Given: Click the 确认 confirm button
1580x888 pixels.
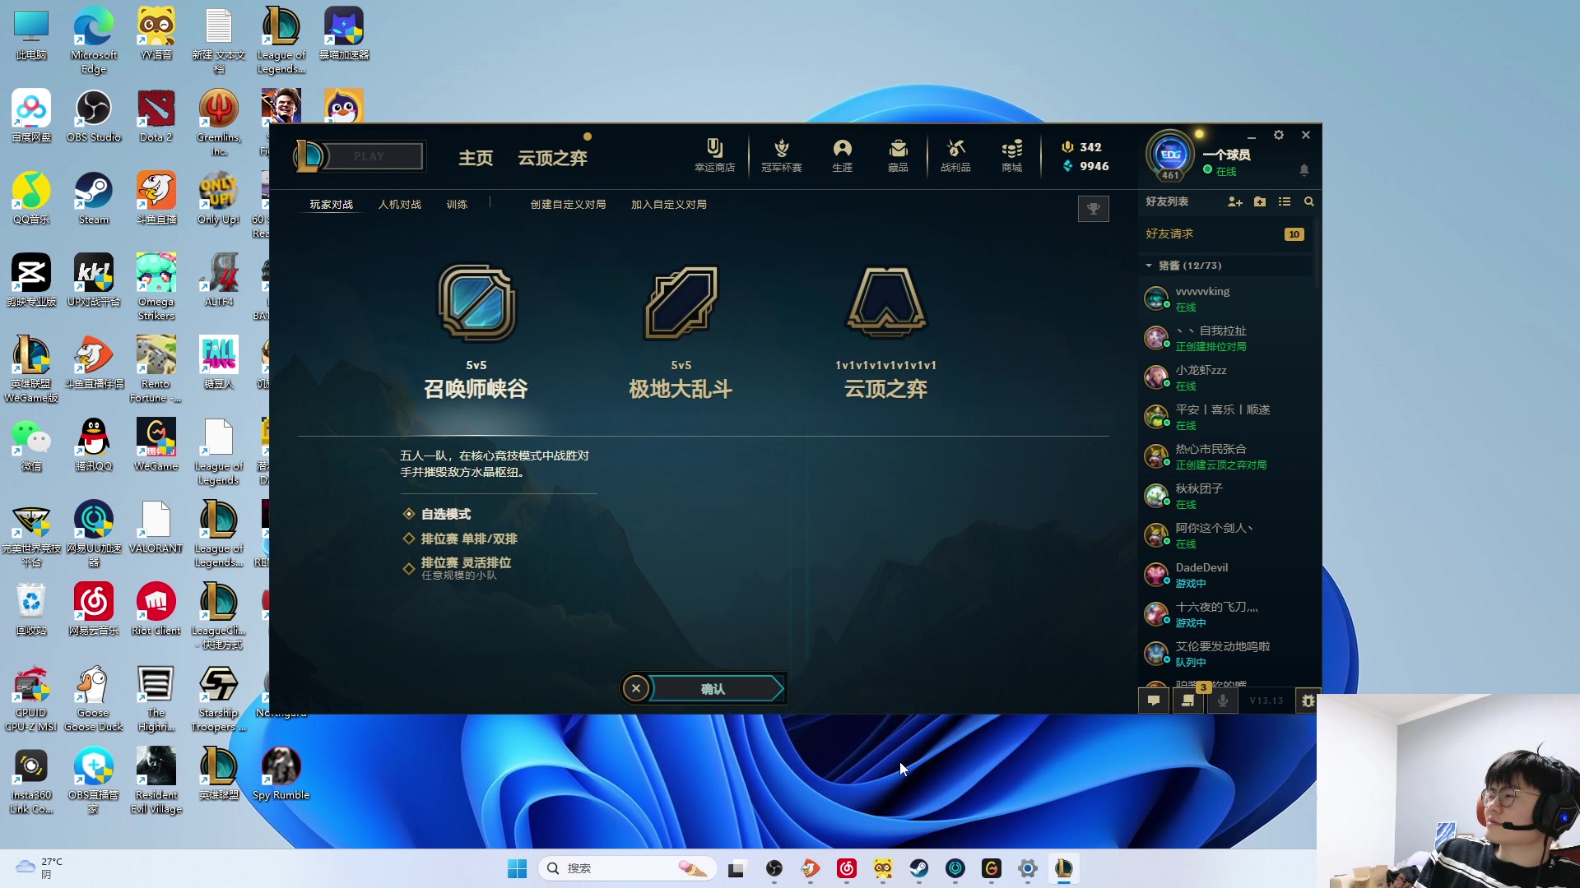Looking at the screenshot, I should point(714,689).
